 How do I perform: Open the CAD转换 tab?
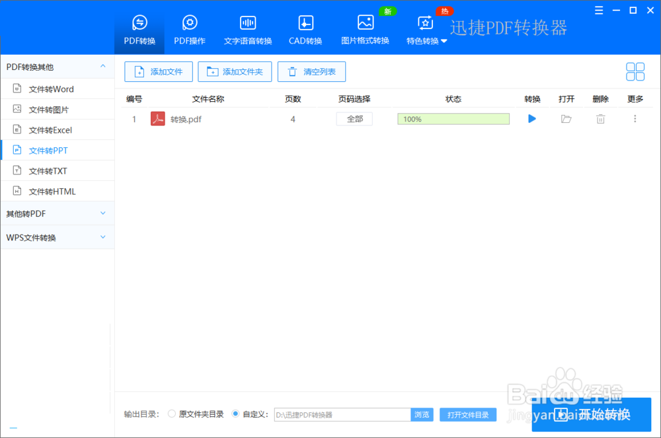(x=305, y=29)
